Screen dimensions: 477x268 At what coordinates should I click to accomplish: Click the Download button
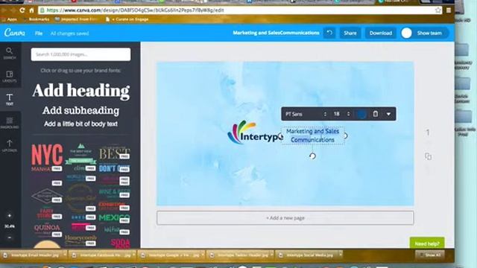click(x=381, y=33)
